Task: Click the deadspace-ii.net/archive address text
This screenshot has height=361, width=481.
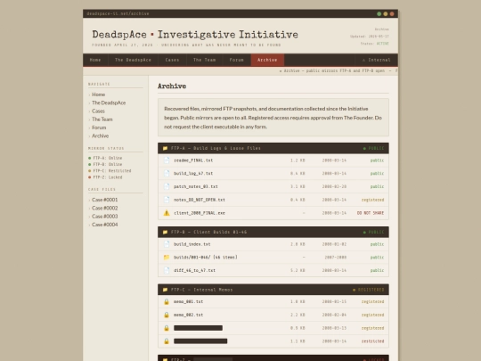Action: pos(118,13)
